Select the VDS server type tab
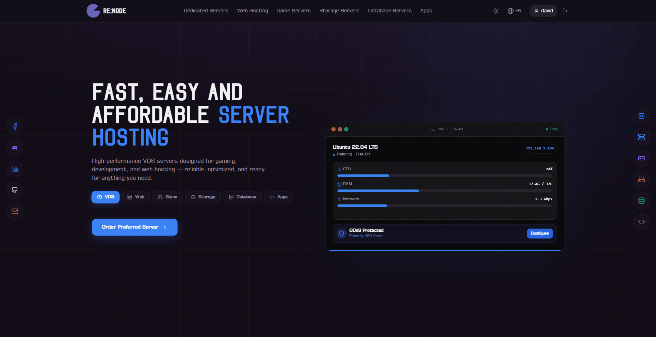Image resolution: width=656 pixels, height=337 pixels. 105,197
